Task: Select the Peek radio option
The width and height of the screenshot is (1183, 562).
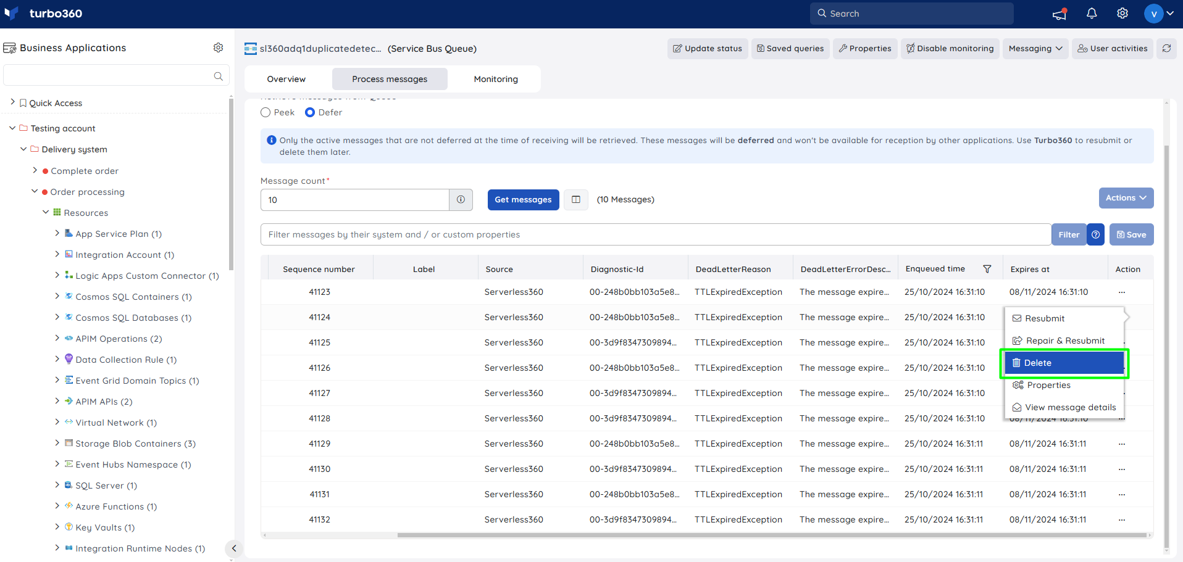Action: (265, 112)
